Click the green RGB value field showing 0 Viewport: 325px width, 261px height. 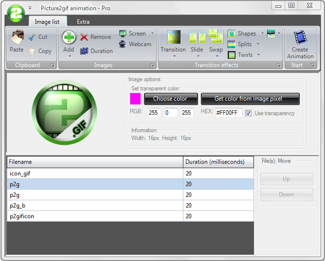171,113
